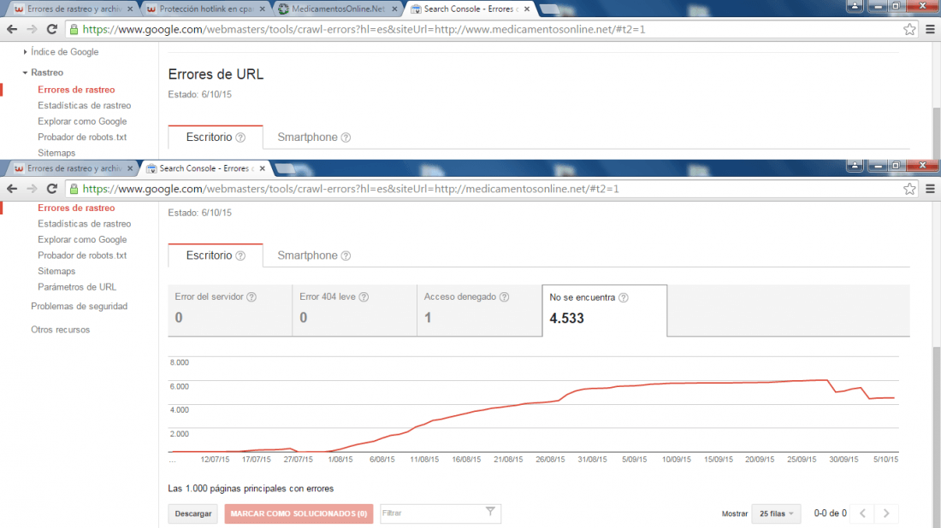This screenshot has height=528, width=941.
Task: Go back in the upper browser window
Action: pos(12,29)
